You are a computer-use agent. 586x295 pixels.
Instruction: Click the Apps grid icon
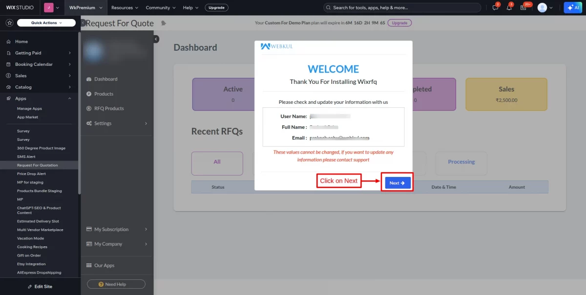(x=9, y=98)
